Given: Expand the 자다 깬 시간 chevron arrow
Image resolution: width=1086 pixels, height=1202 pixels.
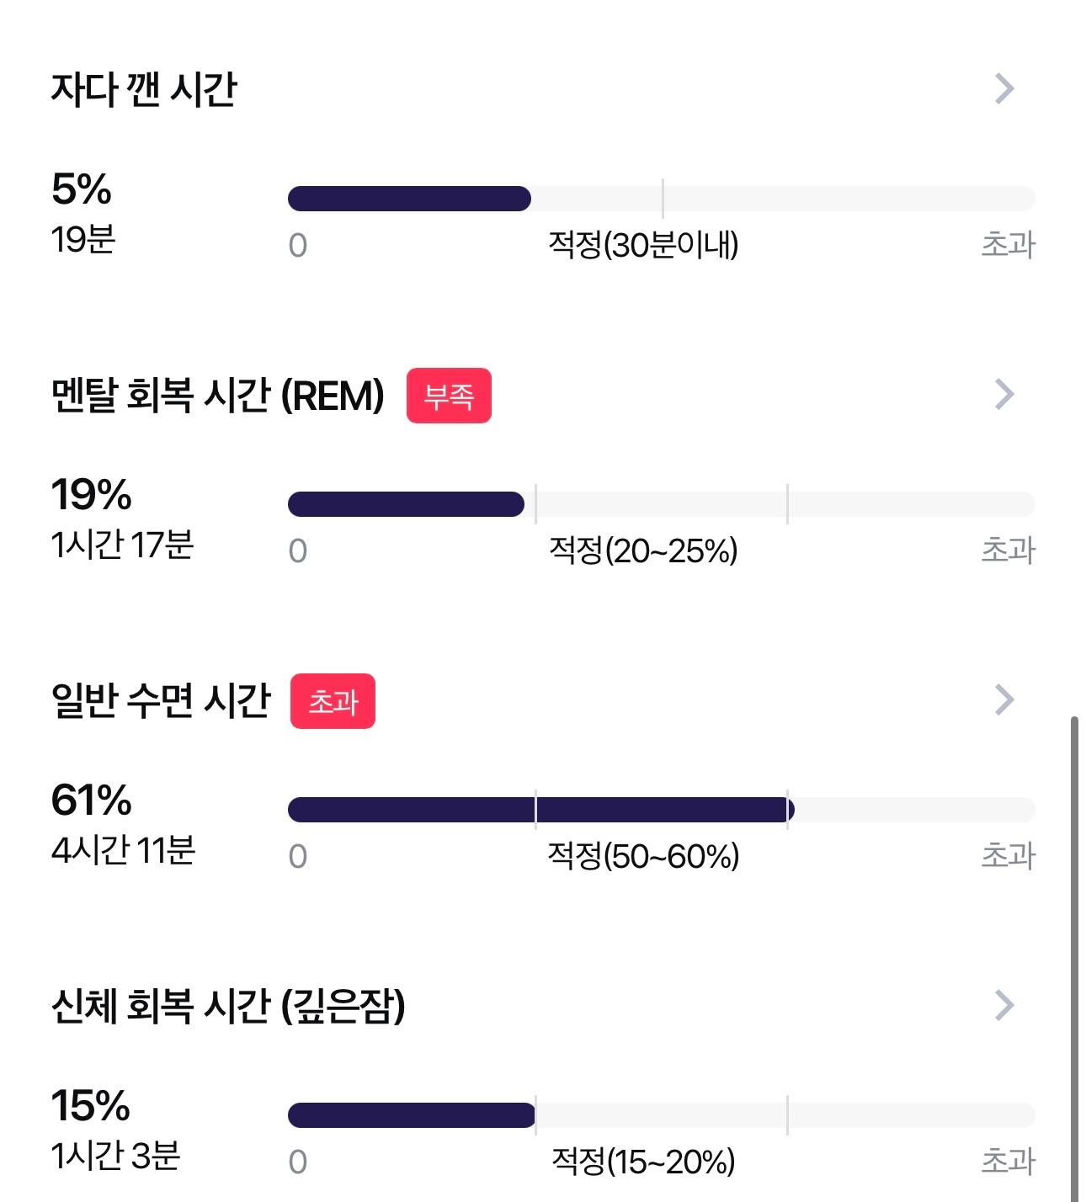Looking at the screenshot, I should click(1004, 88).
